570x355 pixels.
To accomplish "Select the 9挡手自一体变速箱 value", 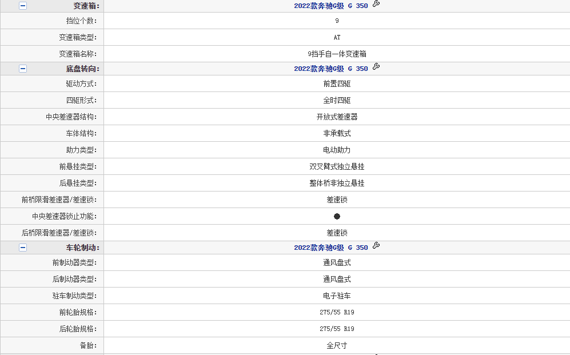I will point(337,54).
